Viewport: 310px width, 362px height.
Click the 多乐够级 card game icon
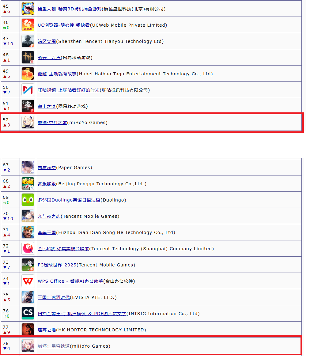(28, 184)
